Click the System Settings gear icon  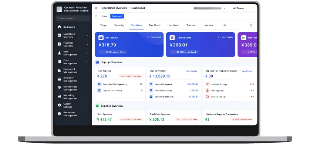point(59,105)
